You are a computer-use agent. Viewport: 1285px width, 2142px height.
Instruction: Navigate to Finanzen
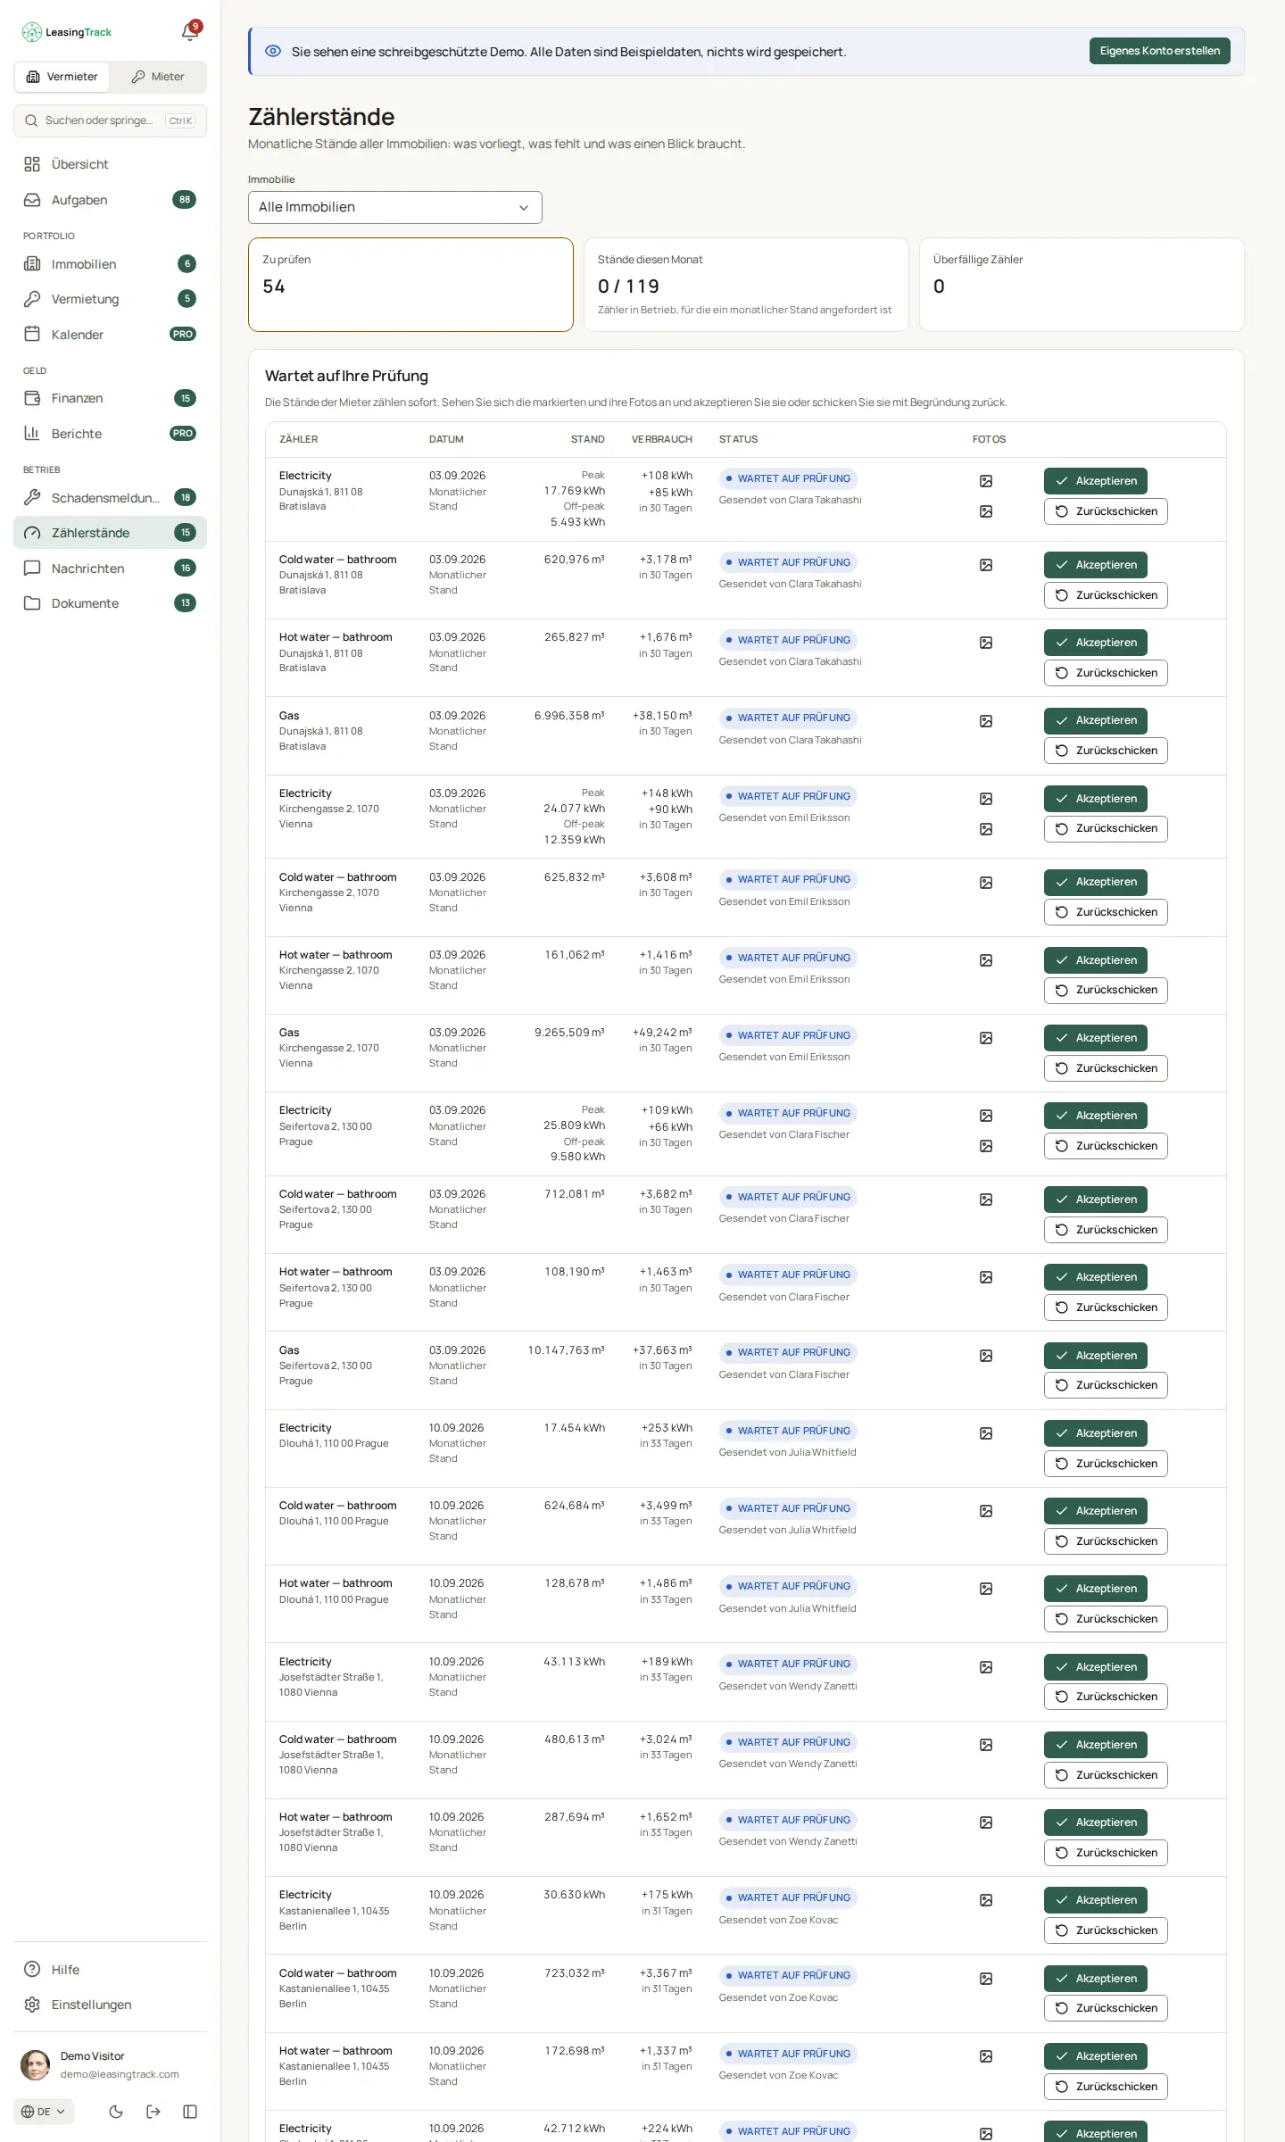tap(110, 398)
